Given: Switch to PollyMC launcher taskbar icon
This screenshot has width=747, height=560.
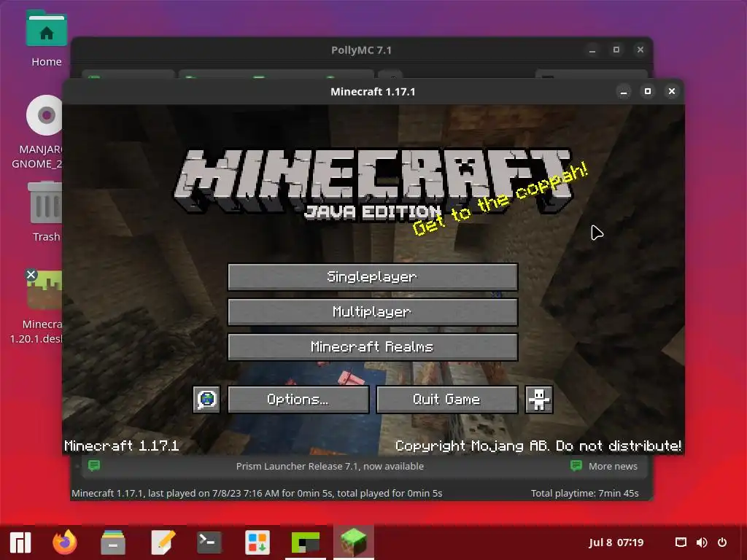Looking at the screenshot, I should (306, 542).
